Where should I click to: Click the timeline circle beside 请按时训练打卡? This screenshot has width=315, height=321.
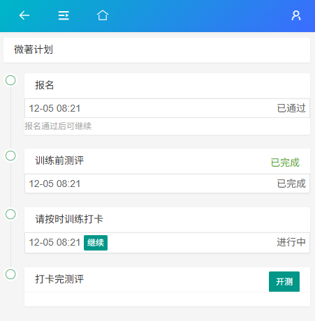click(x=10, y=214)
